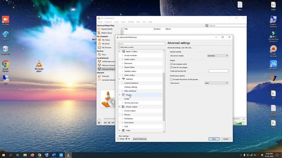Screen dimensions: 282x158
Task: Open the Media menu in VLC
Action: [100, 22]
